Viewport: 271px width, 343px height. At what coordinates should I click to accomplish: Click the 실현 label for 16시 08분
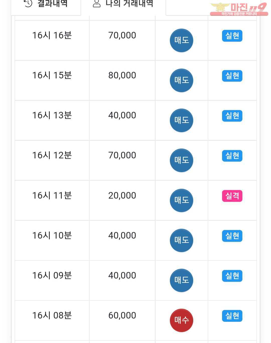pos(232,316)
